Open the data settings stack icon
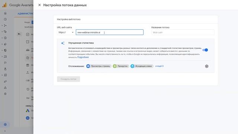The height and width of the screenshot is (134, 238). (28, 65)
